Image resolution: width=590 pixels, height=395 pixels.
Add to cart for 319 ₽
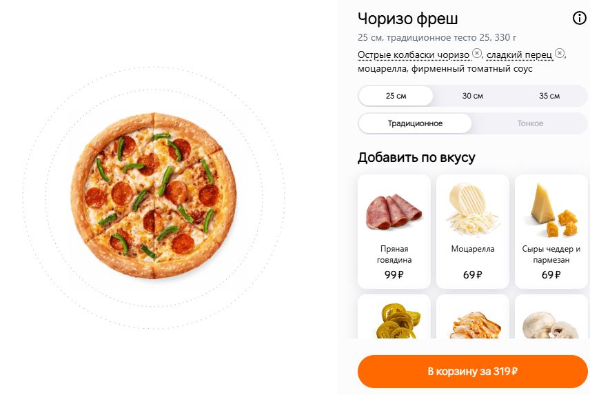pos(473,372)
